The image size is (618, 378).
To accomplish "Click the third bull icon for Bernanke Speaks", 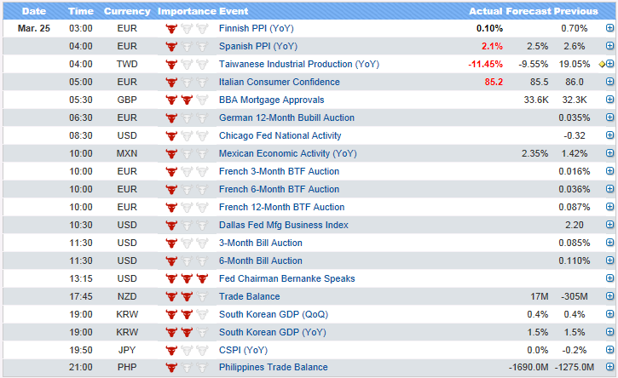I will click(x=202, y=278).
